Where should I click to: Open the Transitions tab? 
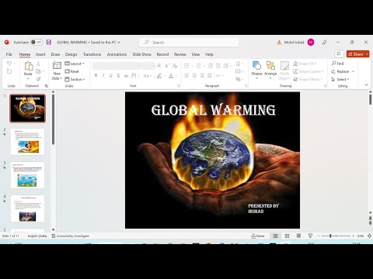tap(92, 54)
